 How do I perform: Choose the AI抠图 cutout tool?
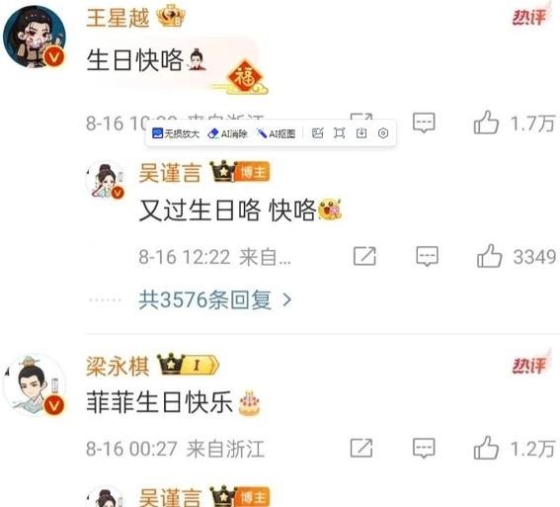[x=276, y=133]
